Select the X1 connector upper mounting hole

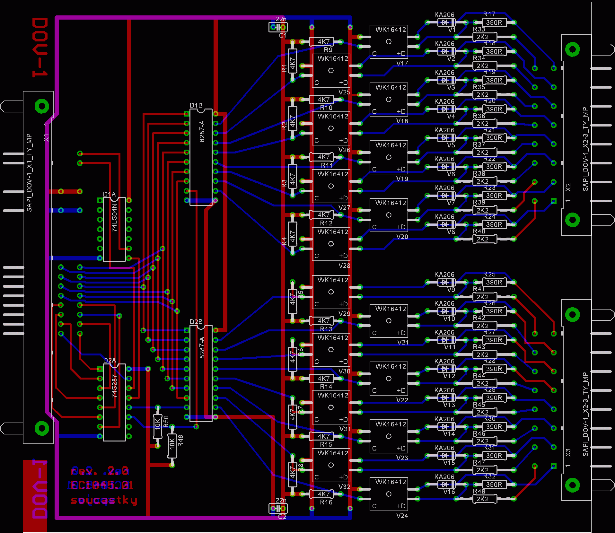click(x=42, y=106)
